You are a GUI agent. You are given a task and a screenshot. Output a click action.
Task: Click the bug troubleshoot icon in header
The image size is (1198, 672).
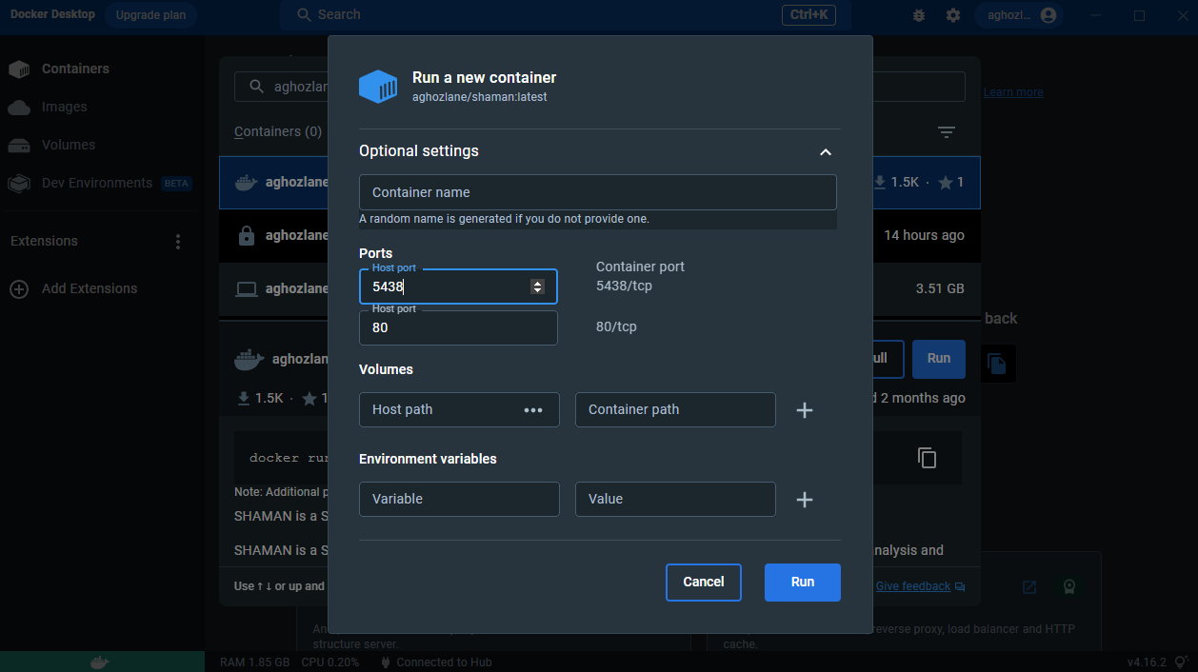[x=919, y=15]
